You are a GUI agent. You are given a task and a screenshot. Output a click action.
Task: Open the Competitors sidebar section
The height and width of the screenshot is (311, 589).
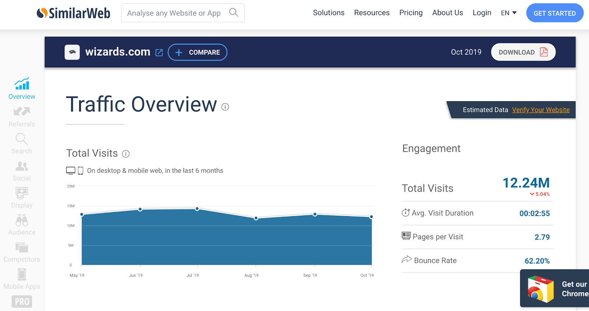coord(22,252)
